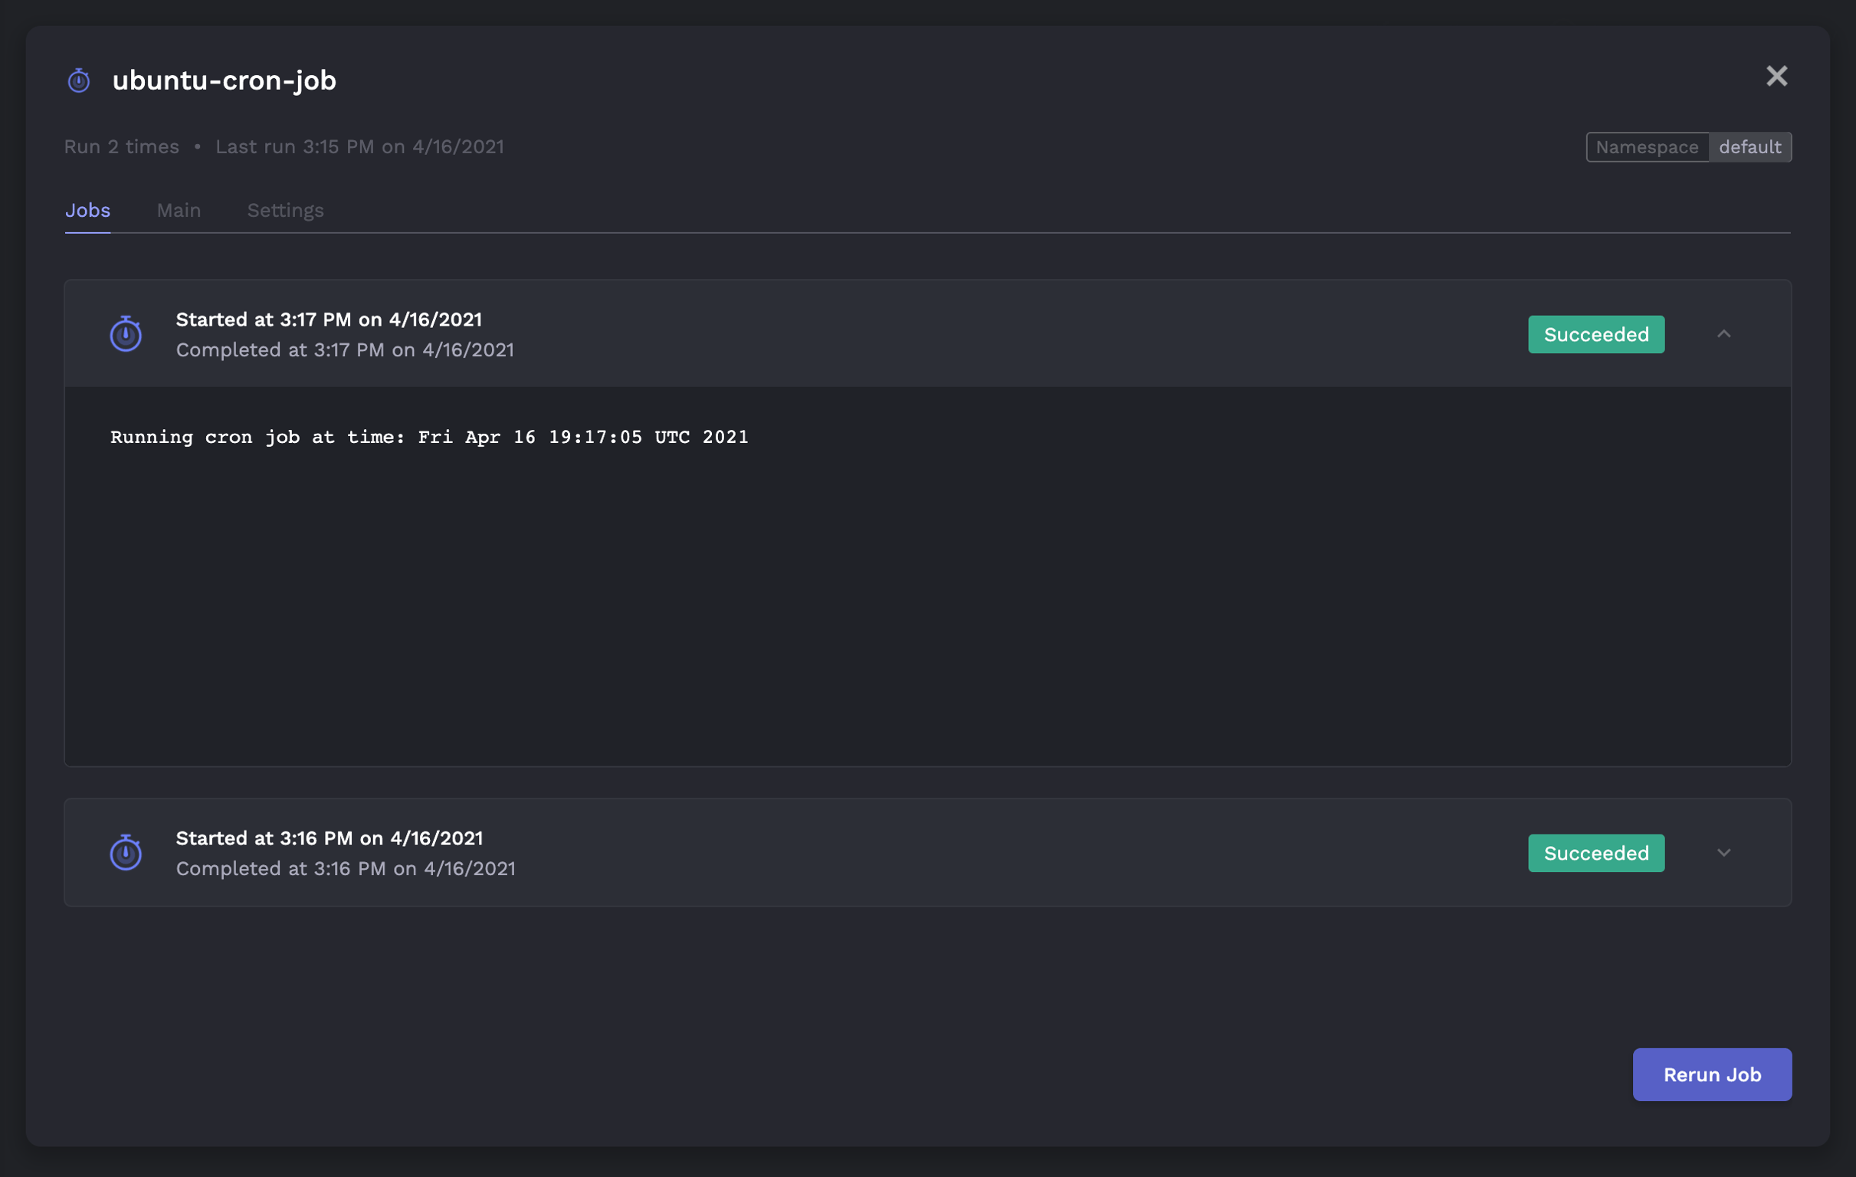Click the Completed at 3:16 PM line
Viewport: 1856px width, 1177px height.
pos(346,869)
